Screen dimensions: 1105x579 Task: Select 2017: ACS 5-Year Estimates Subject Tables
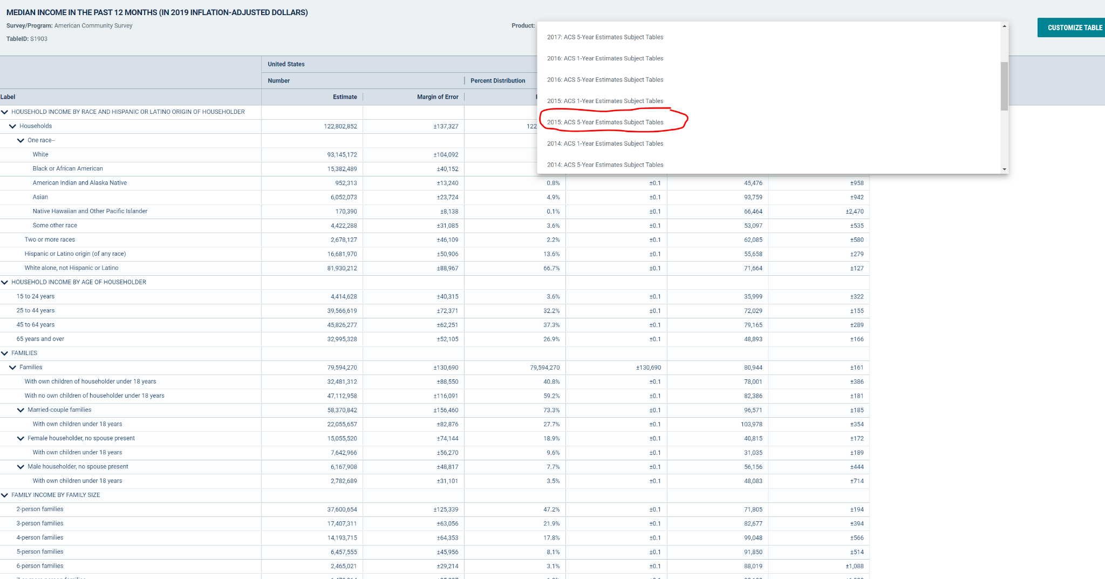(x=605, y=37)
